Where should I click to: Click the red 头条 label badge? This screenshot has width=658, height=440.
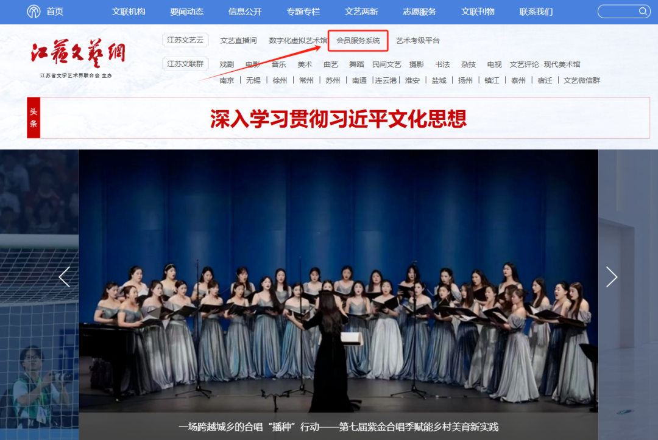pyautogui.click(x=34, y=117)
